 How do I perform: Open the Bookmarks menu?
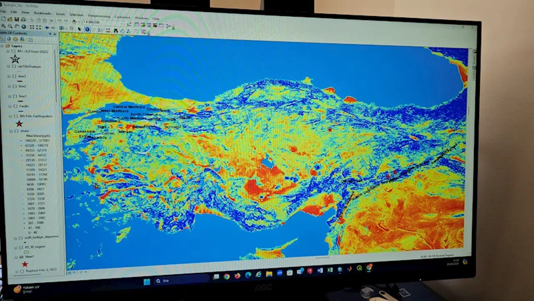click(x=43, y=13)
